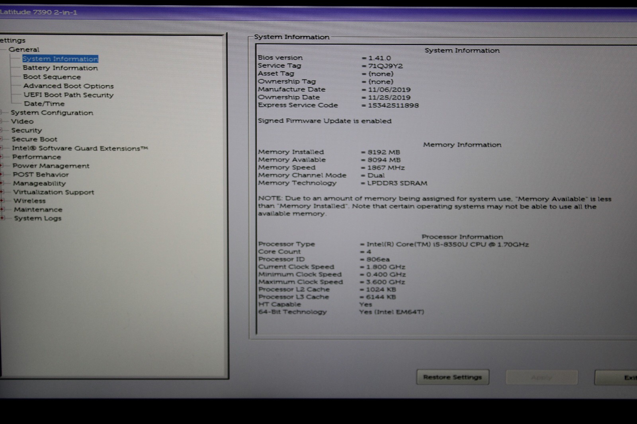
Task: Click 64-Bit Technology value Yes (Intel EM64T)
Action: (391, 312)
